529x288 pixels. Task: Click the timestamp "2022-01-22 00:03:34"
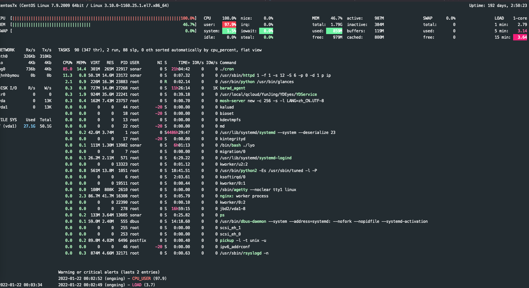(21, 285)
